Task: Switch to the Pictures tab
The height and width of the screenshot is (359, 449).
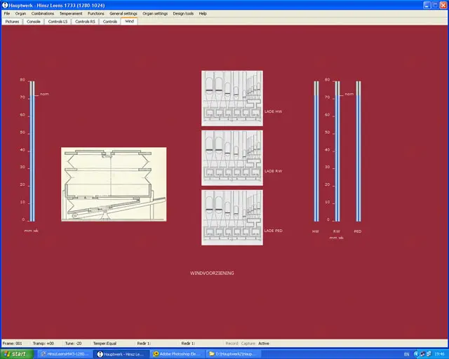Action: [x=13, y=22]
